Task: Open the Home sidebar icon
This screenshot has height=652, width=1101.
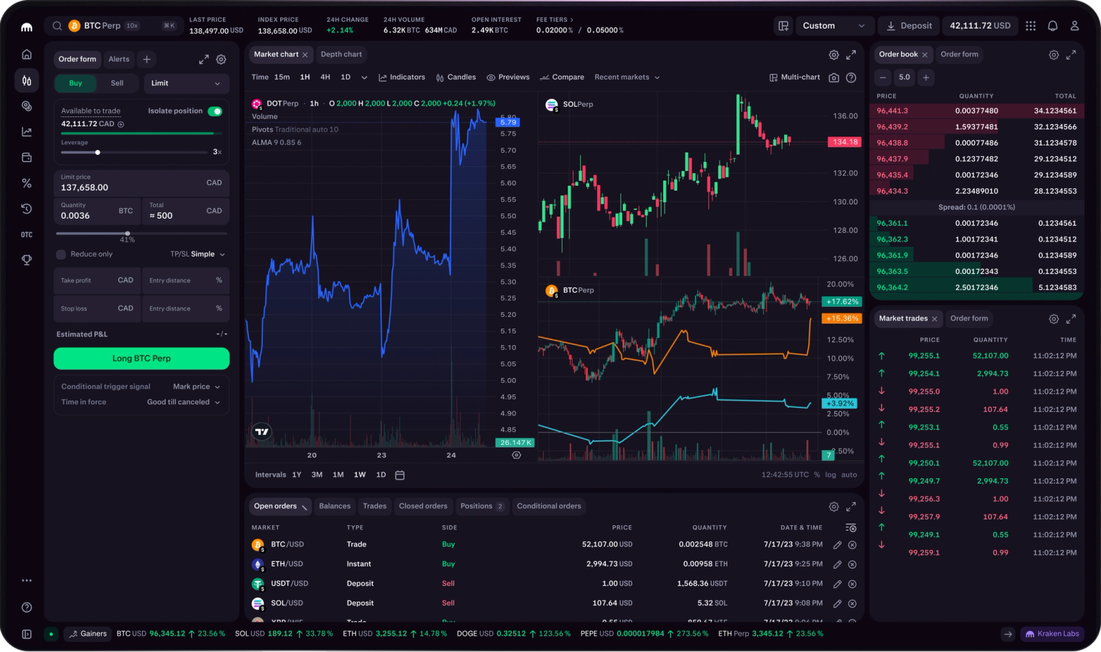Action: pyautogui.click(x=27, y=55)
